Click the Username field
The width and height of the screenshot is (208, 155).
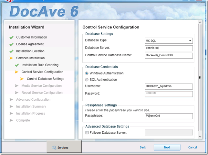[x=169, y=86]
